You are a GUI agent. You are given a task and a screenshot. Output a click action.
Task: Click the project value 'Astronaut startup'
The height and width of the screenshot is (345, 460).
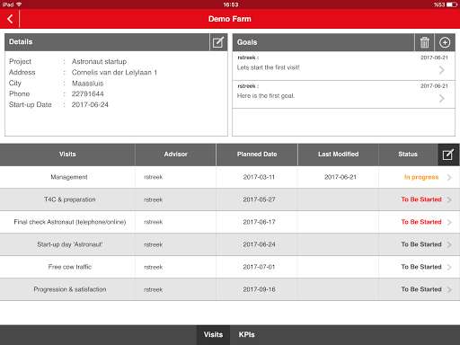(x=99, y=61)
